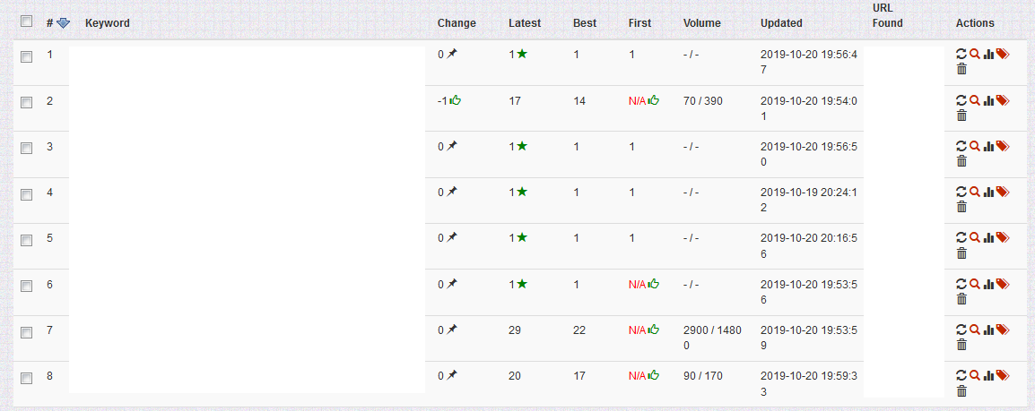Refresh the ranking for keyword row 1
Image resolution: width=1035 pixels, height=411 pixels.
click(961, 54)
